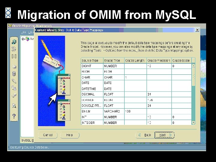216x162 pixels.
Task: Click the Oracle Length value 100 in ENUM row
Action: [136, 111]
